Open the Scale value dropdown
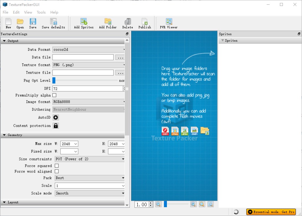The image size is (302, 216). (x=123, y=186)
